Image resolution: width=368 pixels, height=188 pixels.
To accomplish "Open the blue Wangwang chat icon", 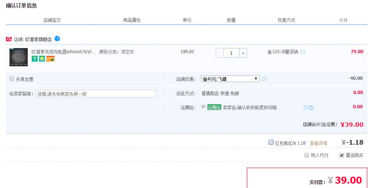I will point(57,38).
